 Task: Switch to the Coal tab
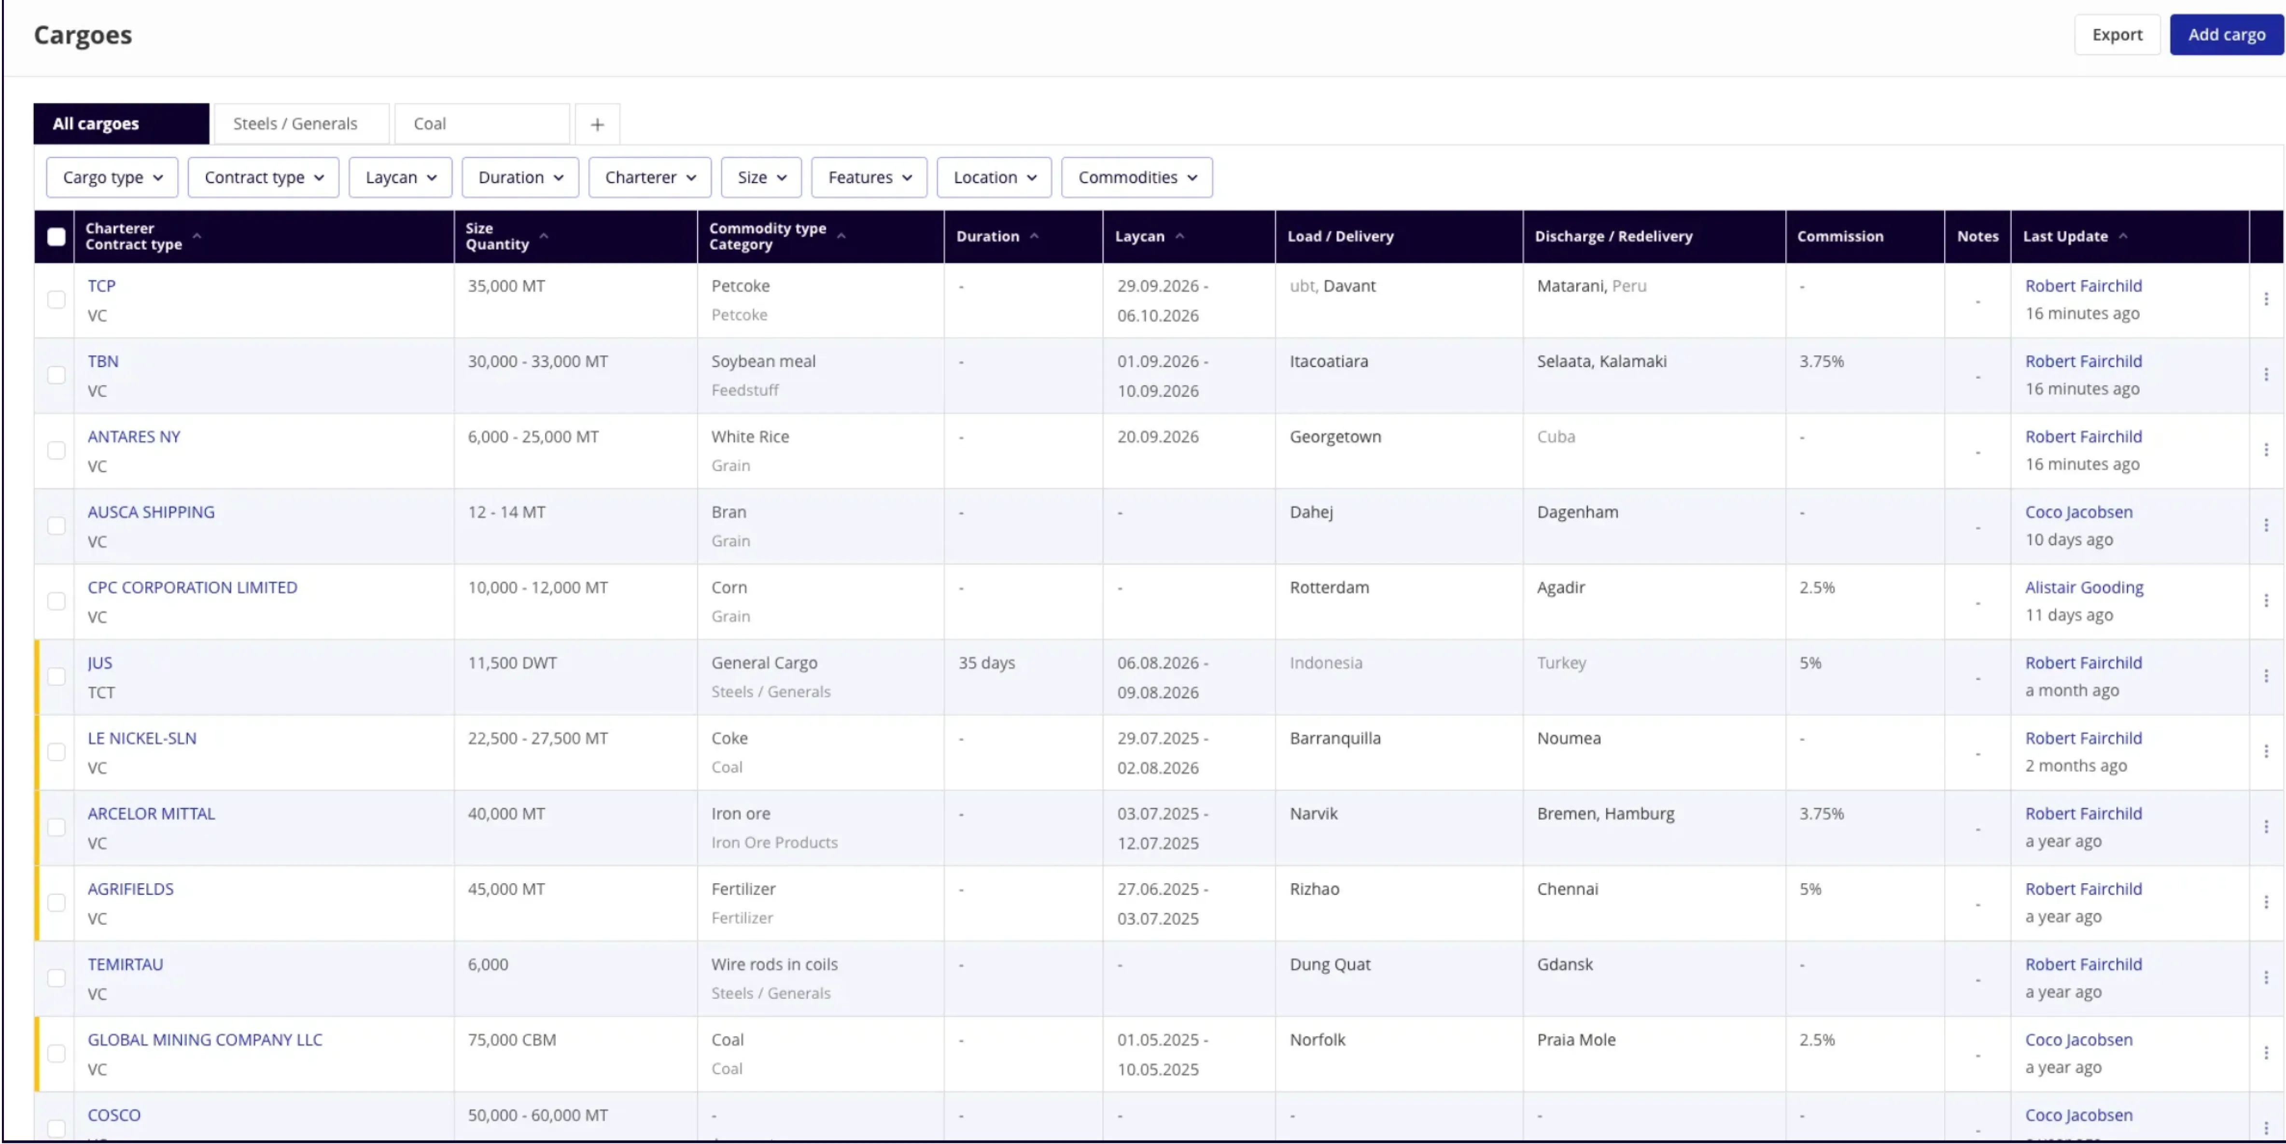pos(482,124)
